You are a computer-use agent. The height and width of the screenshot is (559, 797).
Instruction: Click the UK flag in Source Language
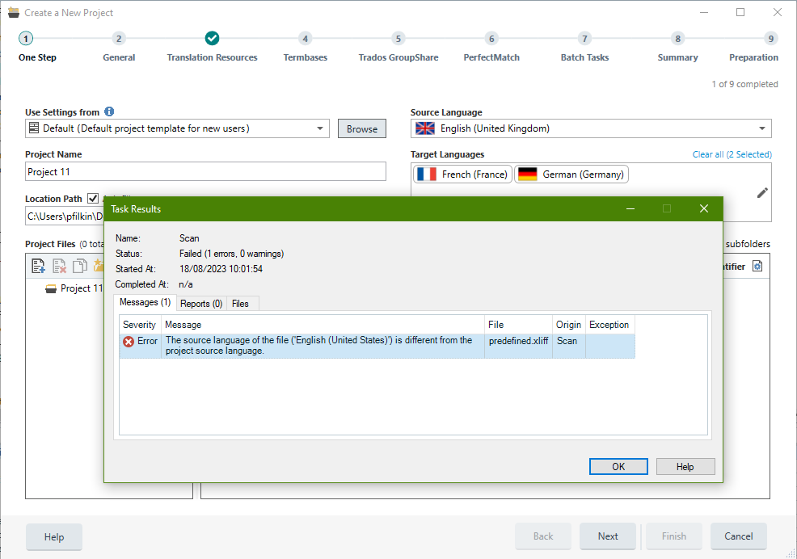click(425, 128)
